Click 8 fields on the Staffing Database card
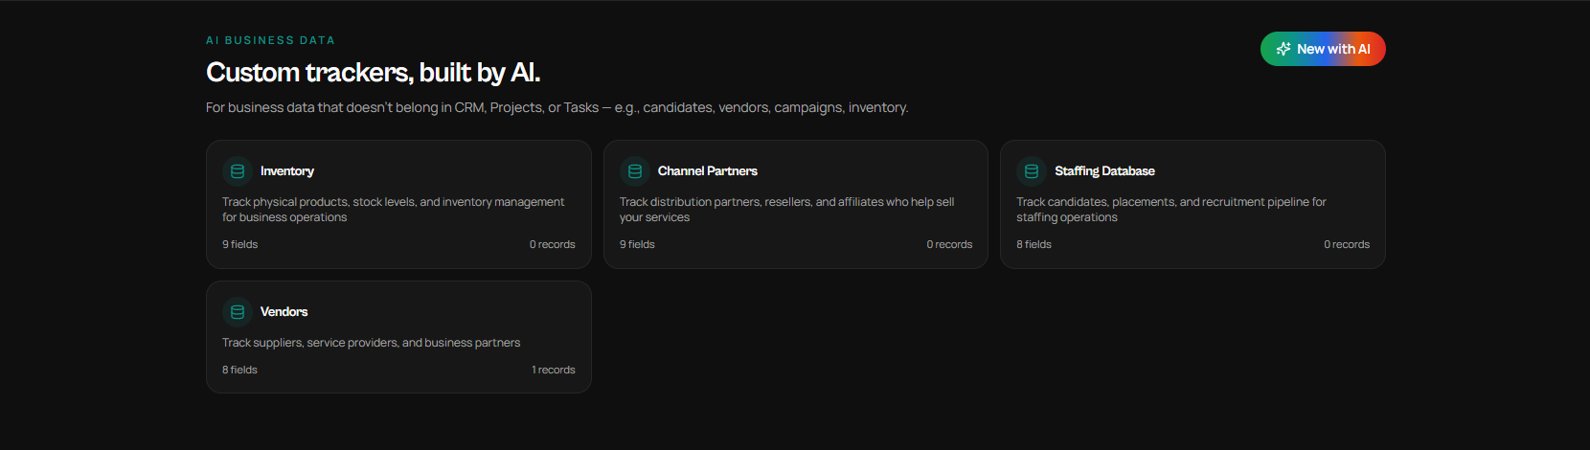 [x=1034, y=245]
